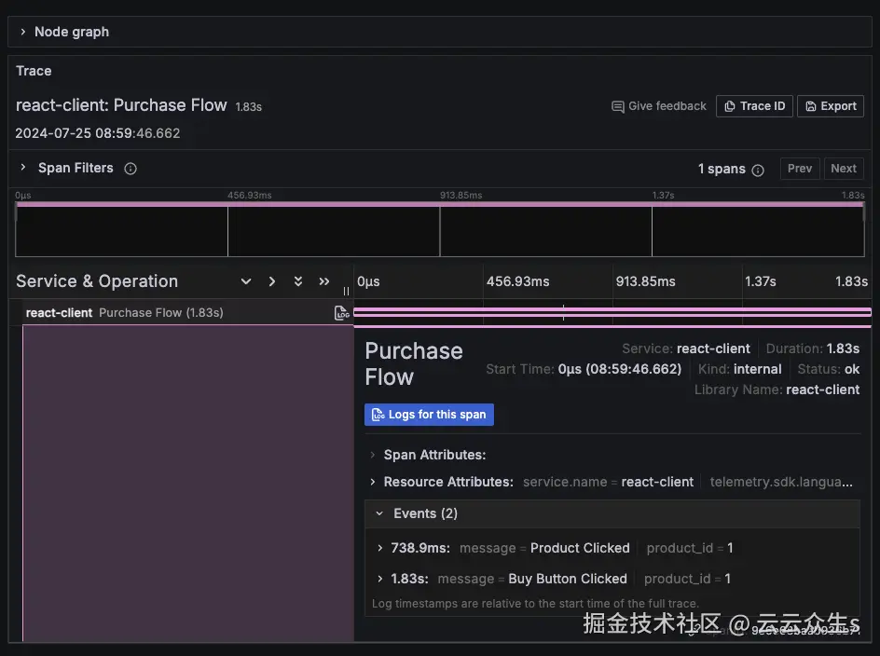880x656 pixels.
Task: Click the 'Service: react-client' detail text
Action: click(x=685, y=348)
